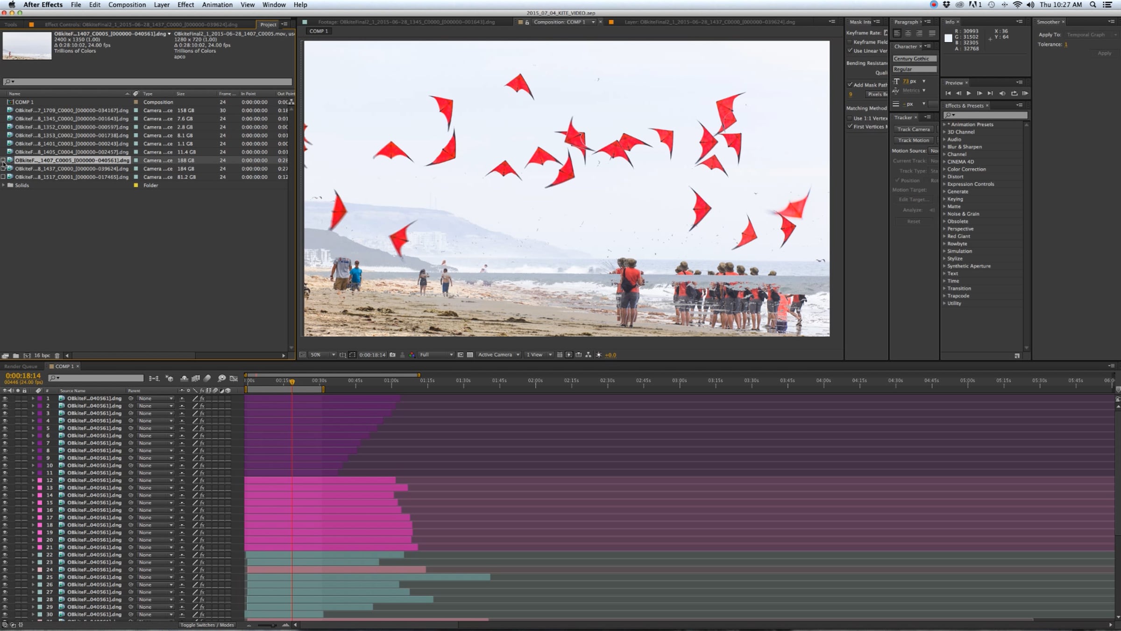Toggle the First Vertices Match checkbox
Image resolution: width=1121 pixels, height=631 pixels.
[x=850, y=127]
